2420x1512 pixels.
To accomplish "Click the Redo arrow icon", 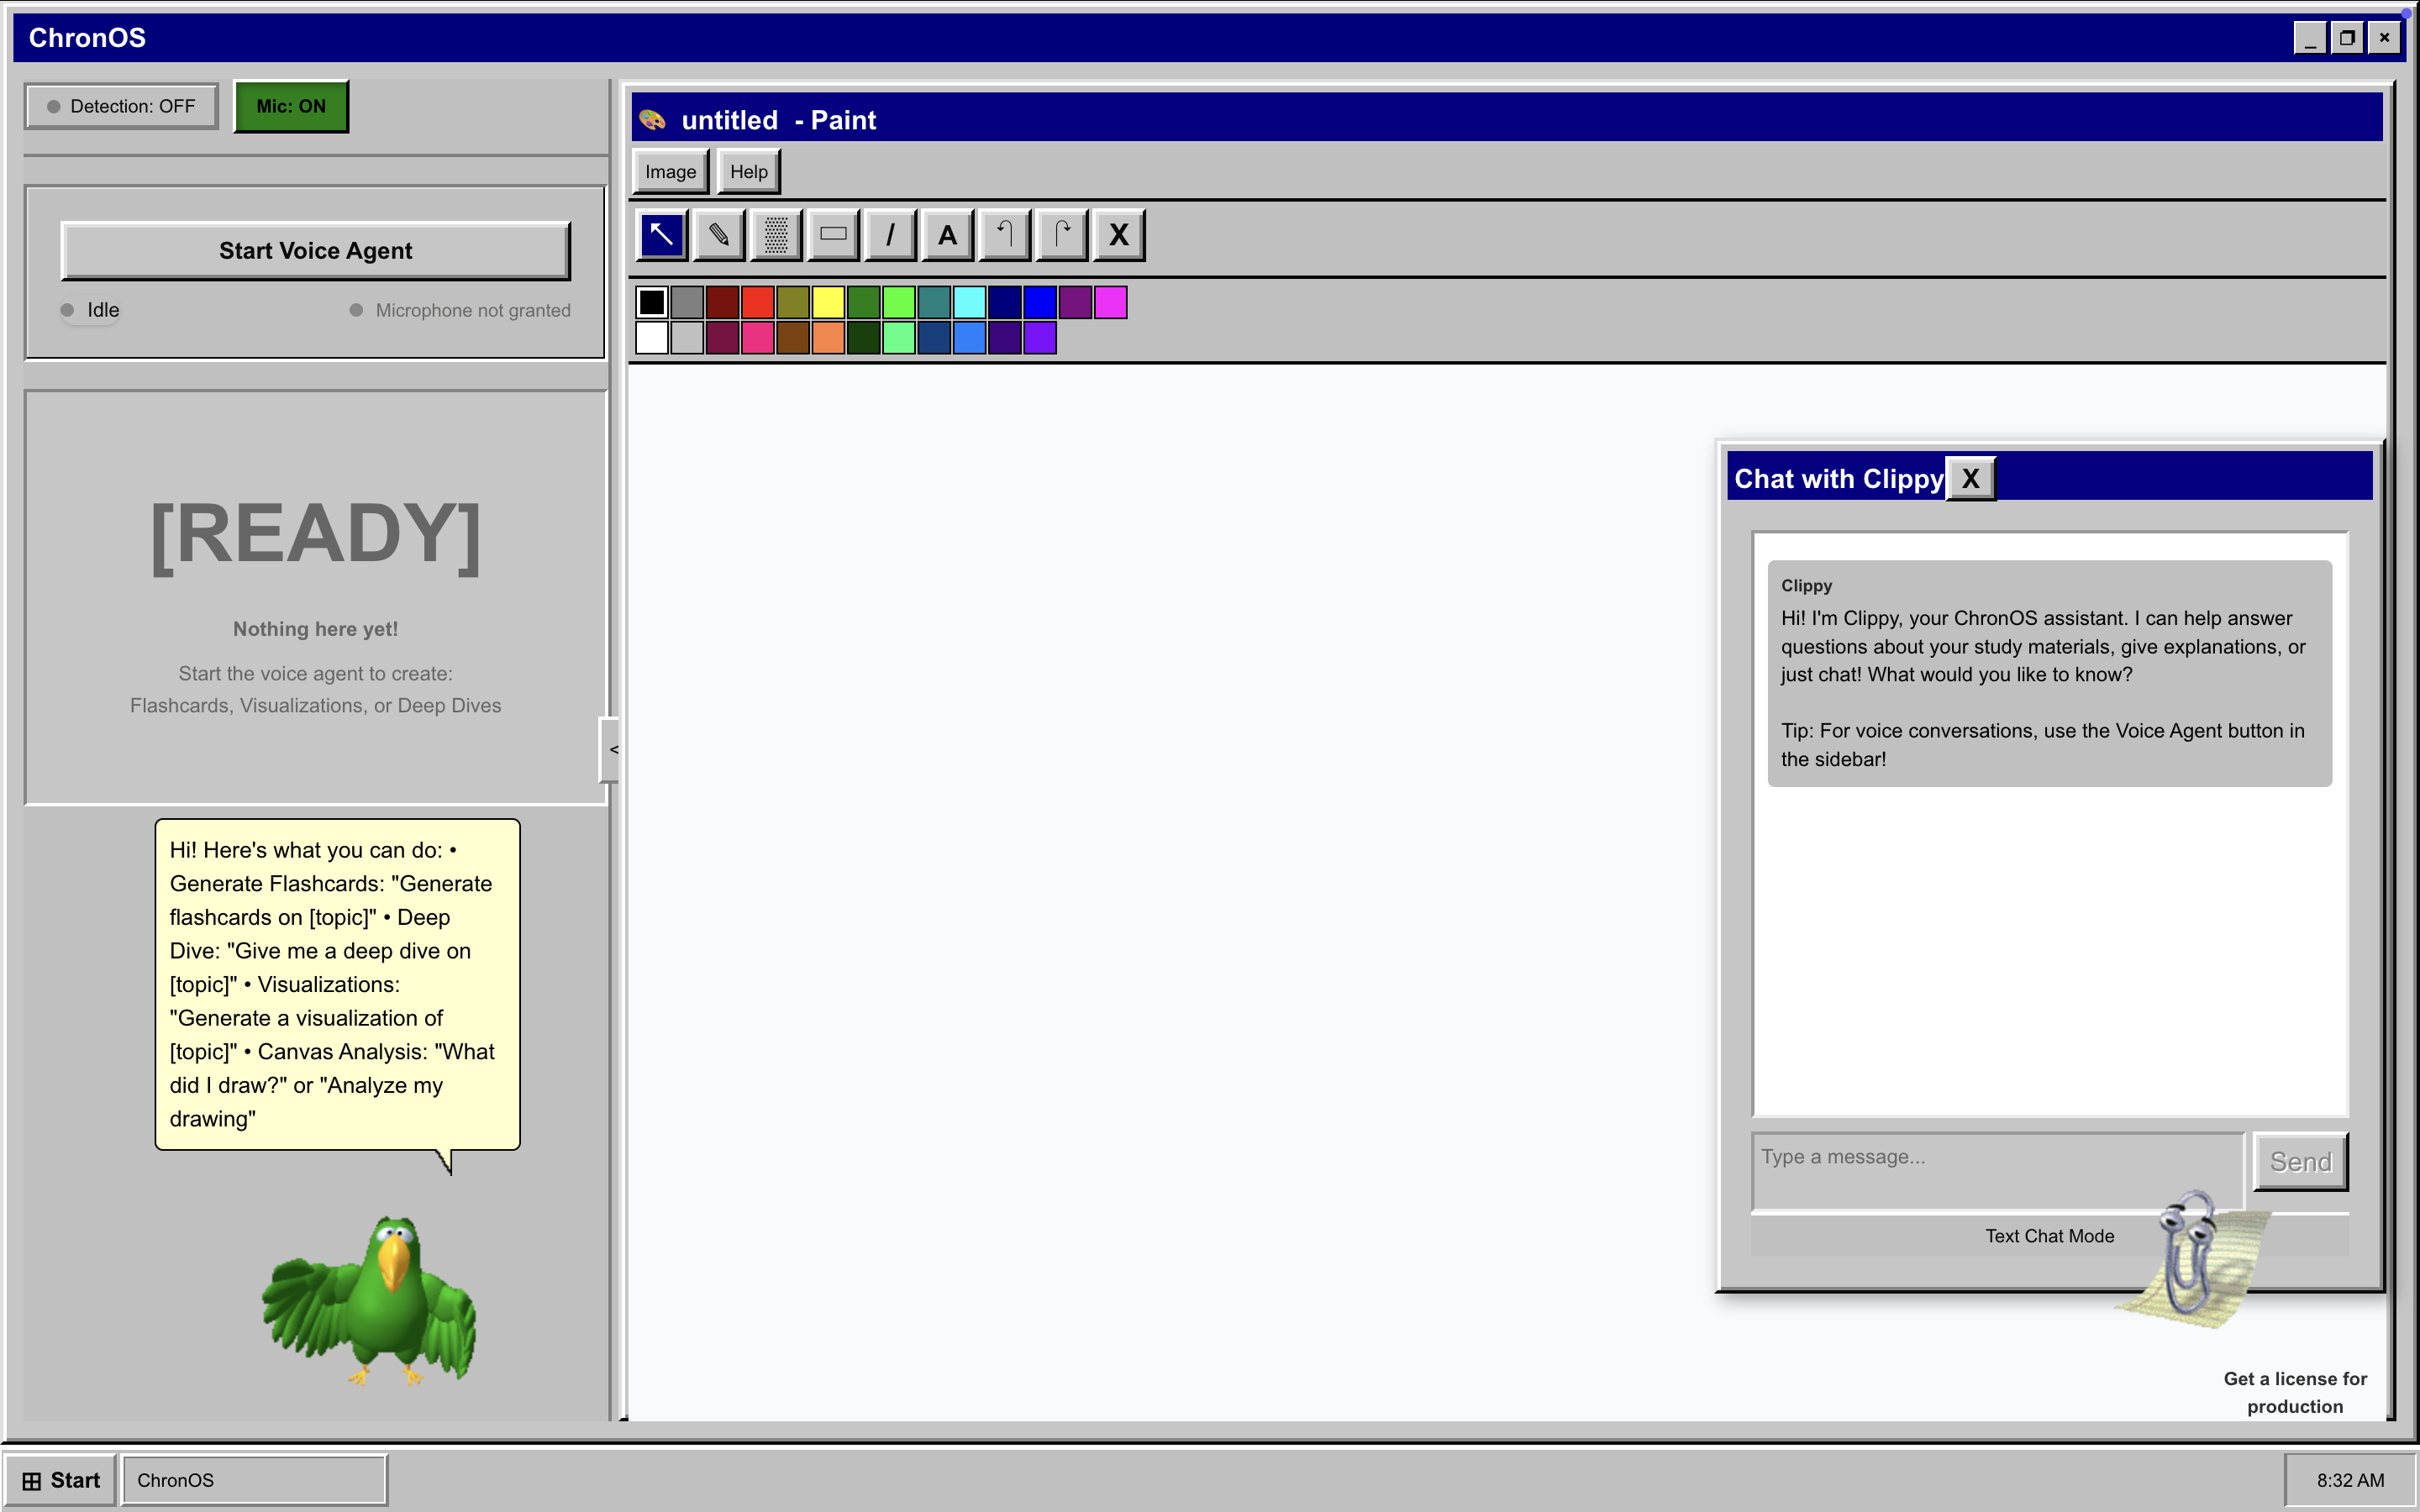I will (1061, 235).
